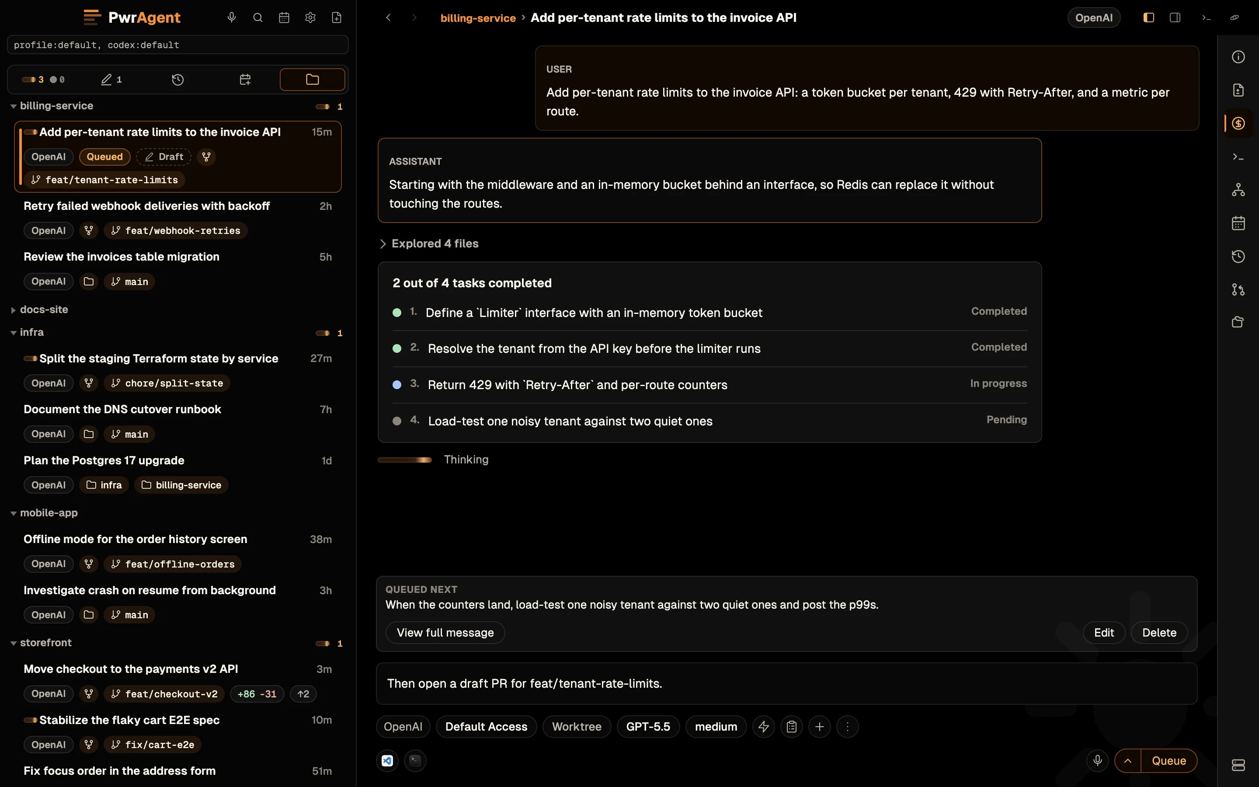
Task: Open the pull request icon in the right rail
Action: click(1238, 290)
